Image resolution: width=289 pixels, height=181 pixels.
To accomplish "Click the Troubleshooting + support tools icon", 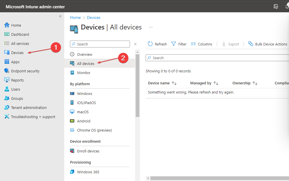I will 7,116.
